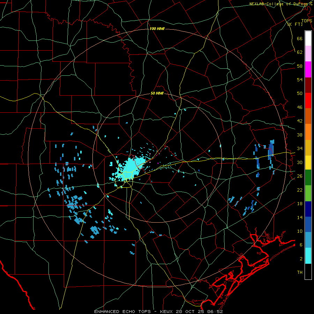Click the bright red 46 kft legend swatch
This screenshot has height=314, width=314.
click(308, 100)
